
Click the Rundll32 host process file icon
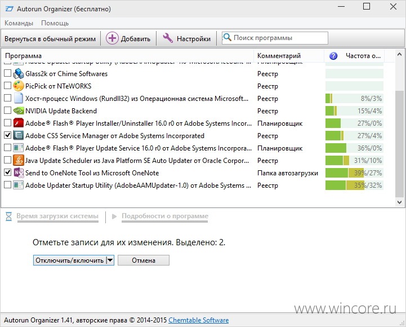coord(19,98)
